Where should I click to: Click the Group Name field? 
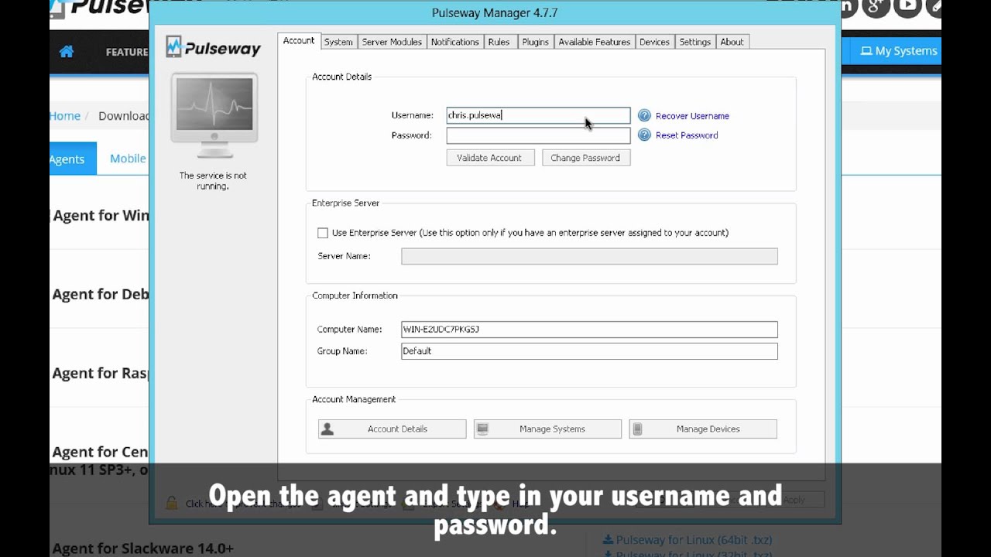589,351
